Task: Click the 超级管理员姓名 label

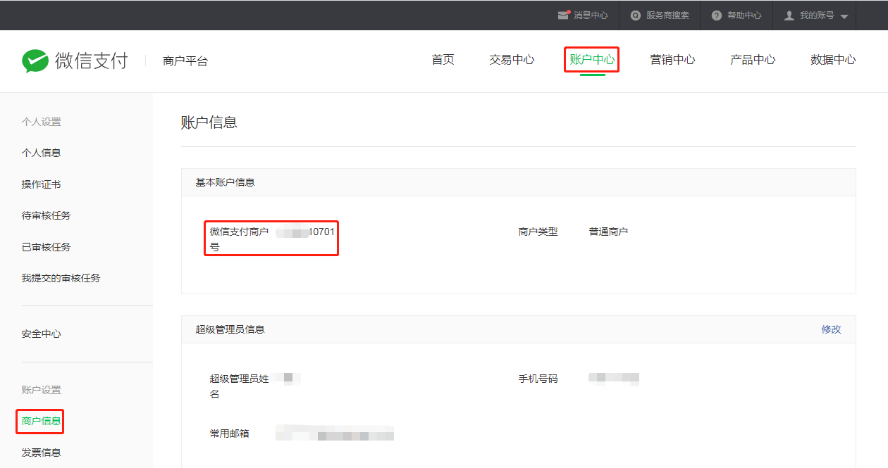Action: 240,386
